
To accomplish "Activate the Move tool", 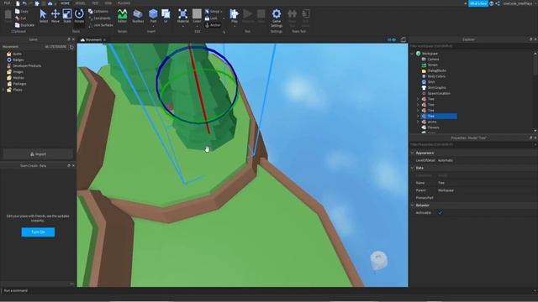I will 55,16.
